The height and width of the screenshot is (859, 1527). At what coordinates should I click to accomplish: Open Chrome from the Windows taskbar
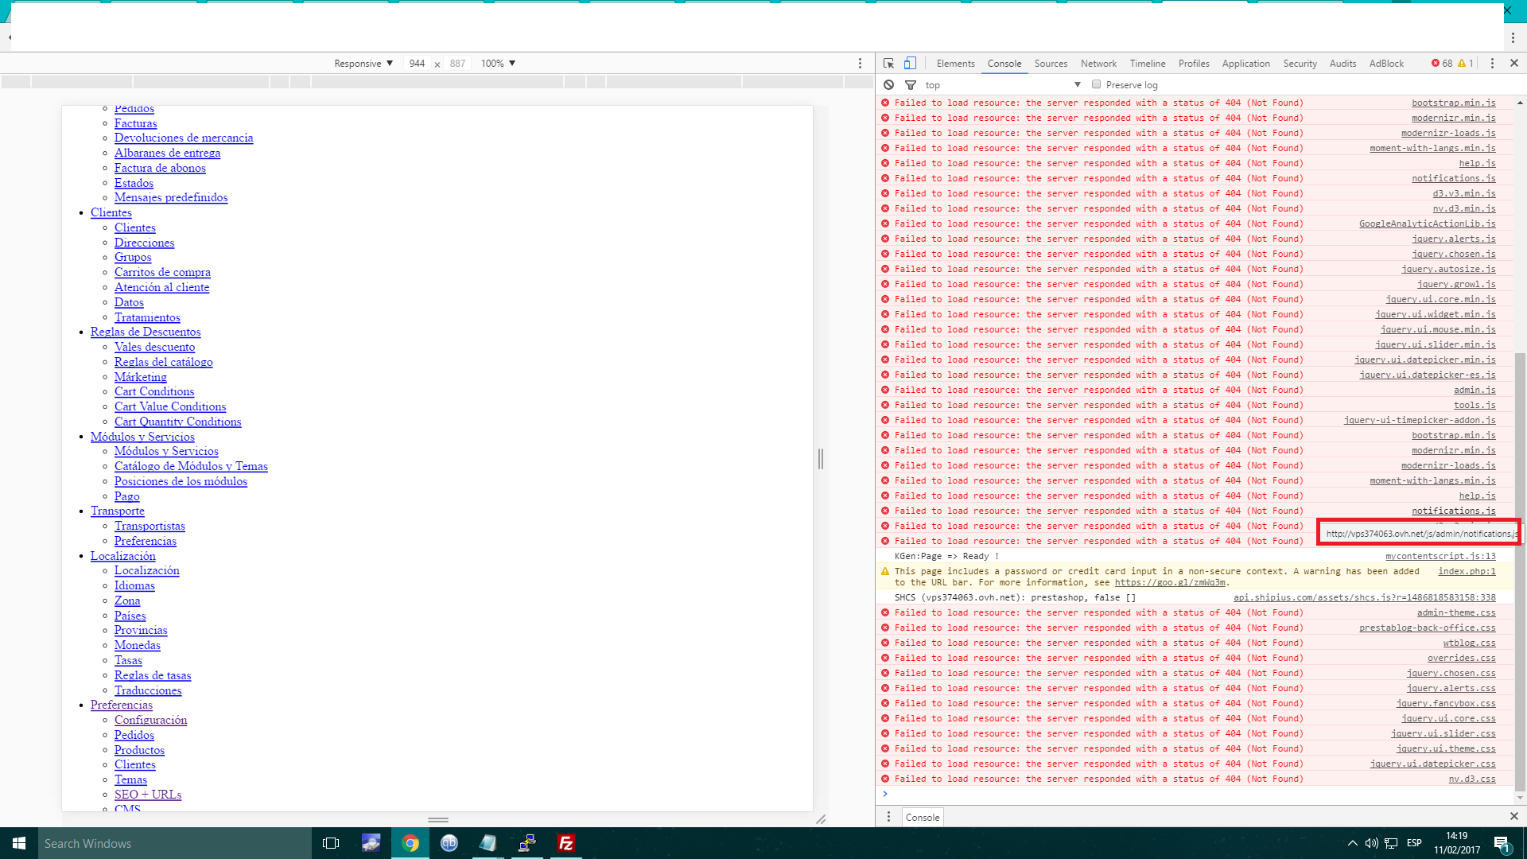point(410,843)
